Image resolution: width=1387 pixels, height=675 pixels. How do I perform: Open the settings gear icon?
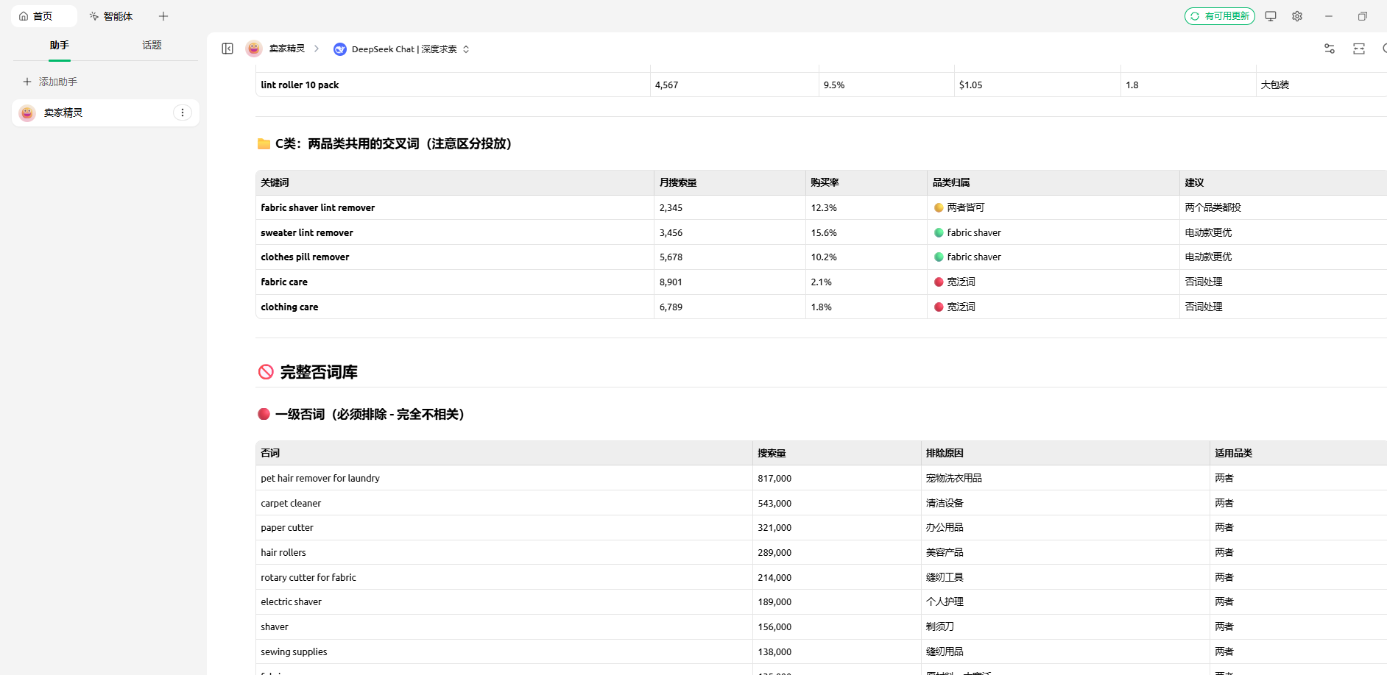click(x=1297, y=16)
